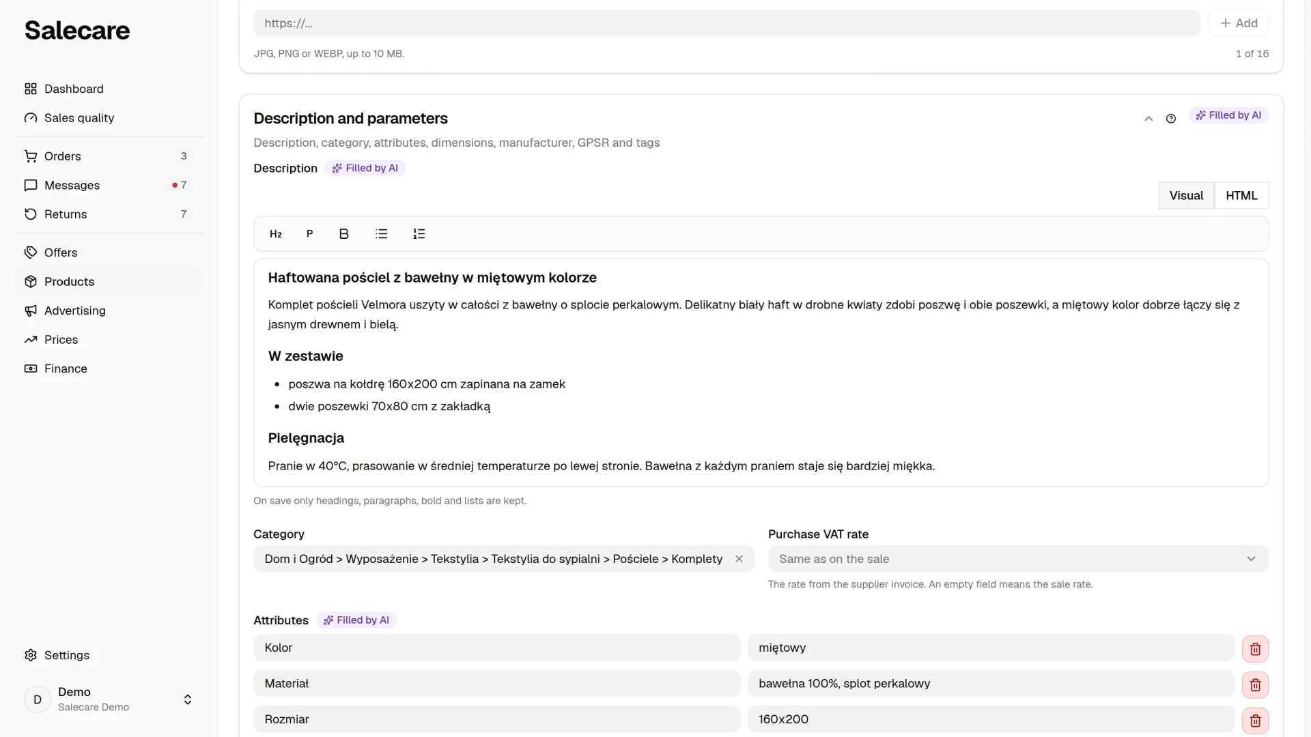Click the Filled by AI badge beside Description

tap(365, 169)
